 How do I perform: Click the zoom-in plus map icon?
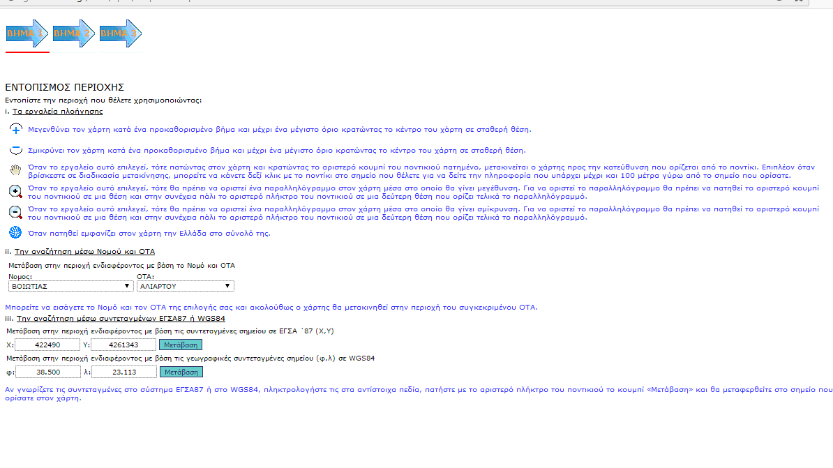16,129
